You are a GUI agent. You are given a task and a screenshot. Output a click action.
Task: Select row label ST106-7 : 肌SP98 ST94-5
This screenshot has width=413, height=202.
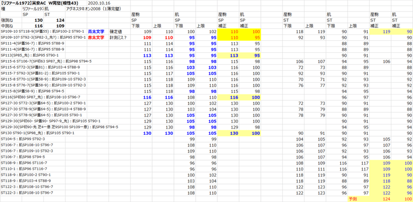pyautogui.click(x=23, y=157)
